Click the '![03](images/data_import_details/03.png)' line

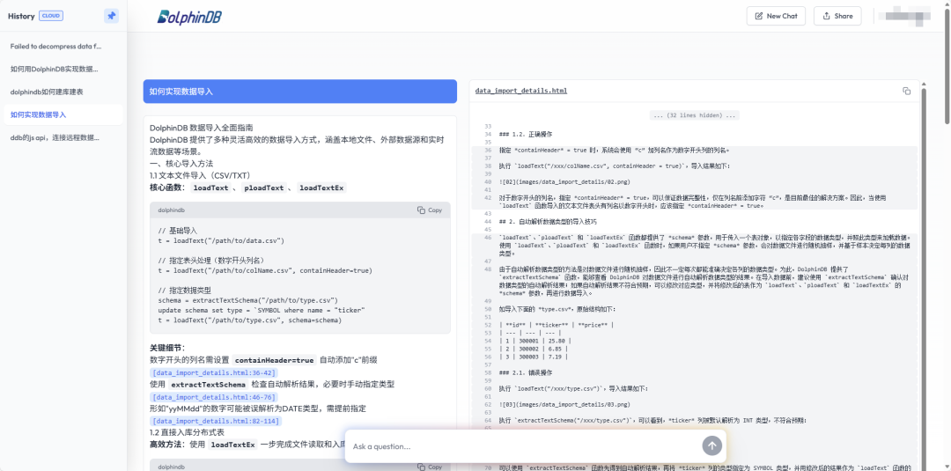564,403
